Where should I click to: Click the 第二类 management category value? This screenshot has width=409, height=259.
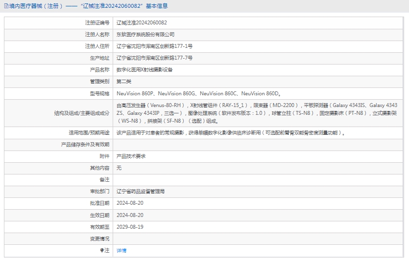click(x=123, y=81)
